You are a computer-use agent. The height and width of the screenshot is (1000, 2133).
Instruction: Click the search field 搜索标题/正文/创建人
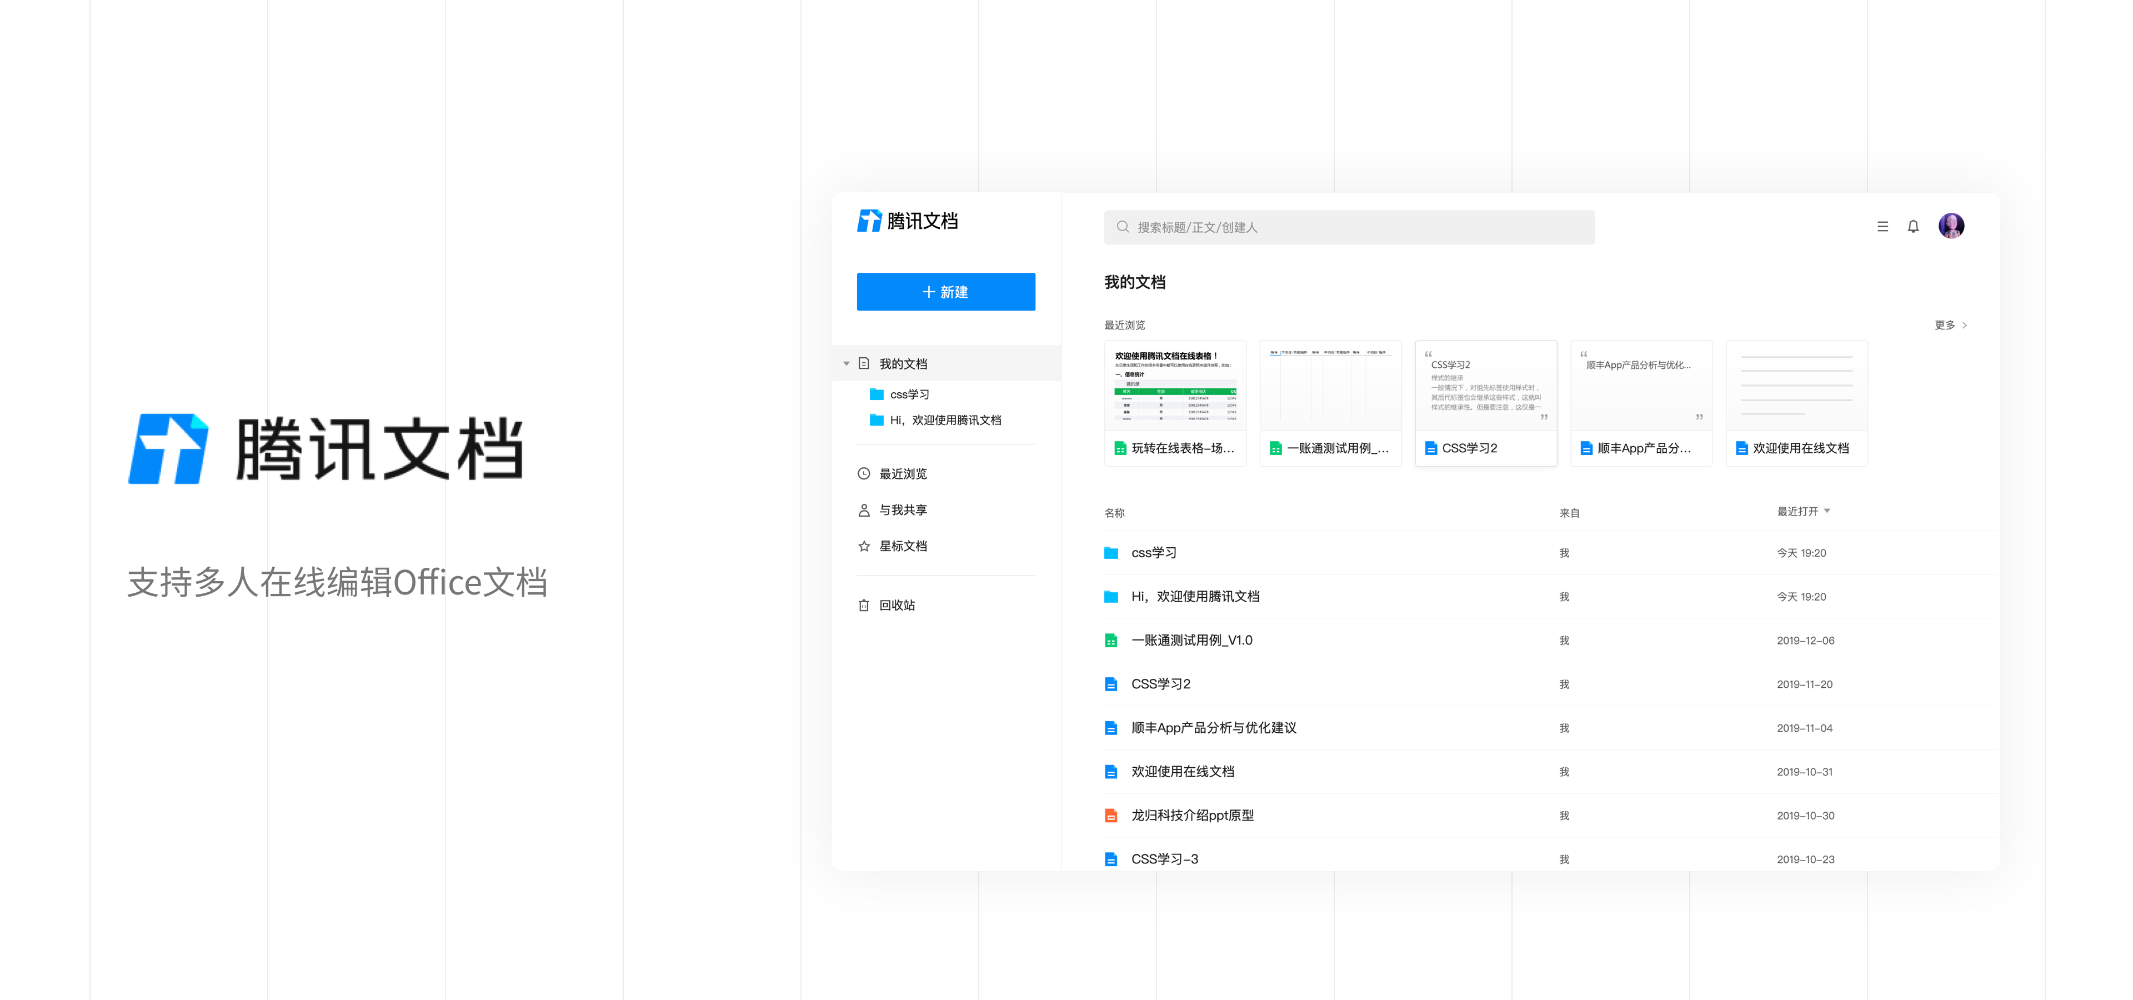(x=1350, y=227)
